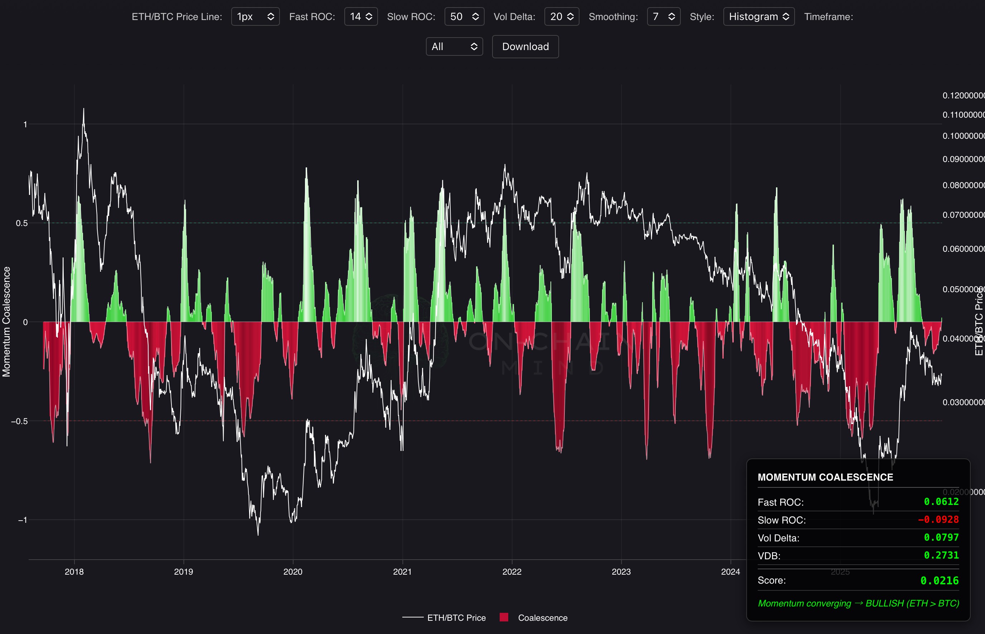Toggle Coalescence series legend label
985x634 pixels.
542,618
